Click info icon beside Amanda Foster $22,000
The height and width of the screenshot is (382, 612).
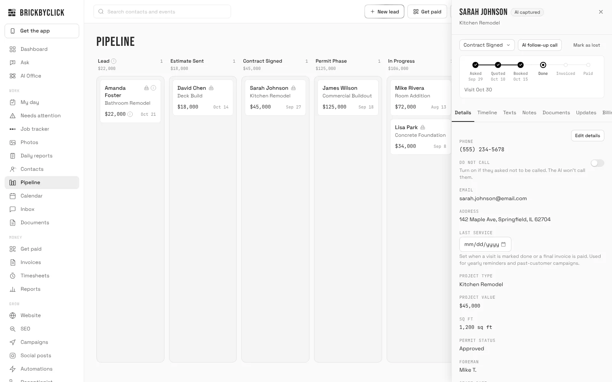click(x=130, y=114)
